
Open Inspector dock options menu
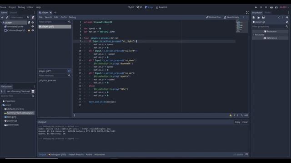pyautogui.click(x=288, y=13)
